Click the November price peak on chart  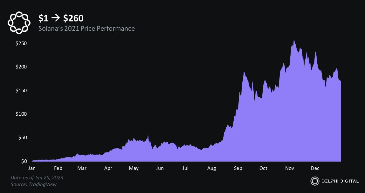click(x=294, y=40)
